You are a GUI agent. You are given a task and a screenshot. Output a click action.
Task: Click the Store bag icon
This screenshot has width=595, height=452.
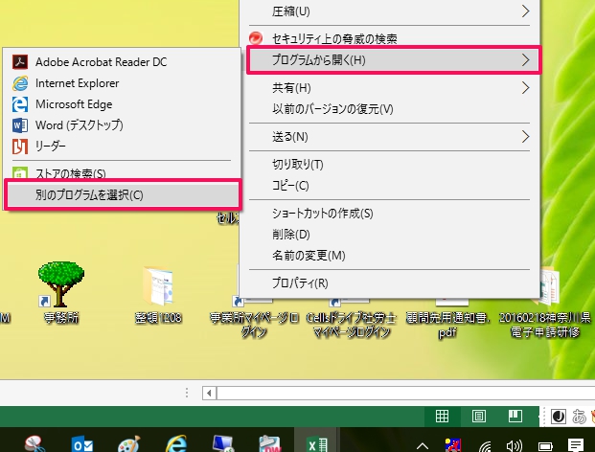click(x=19, y=173)
